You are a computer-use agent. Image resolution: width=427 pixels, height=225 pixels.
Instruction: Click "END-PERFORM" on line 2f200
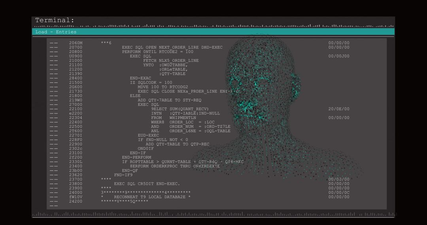pyautogui.click(x=136, y=157)
